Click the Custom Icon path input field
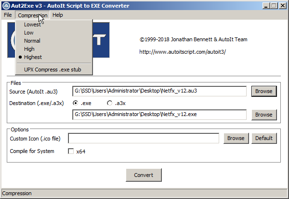 (x=144, y=138)
